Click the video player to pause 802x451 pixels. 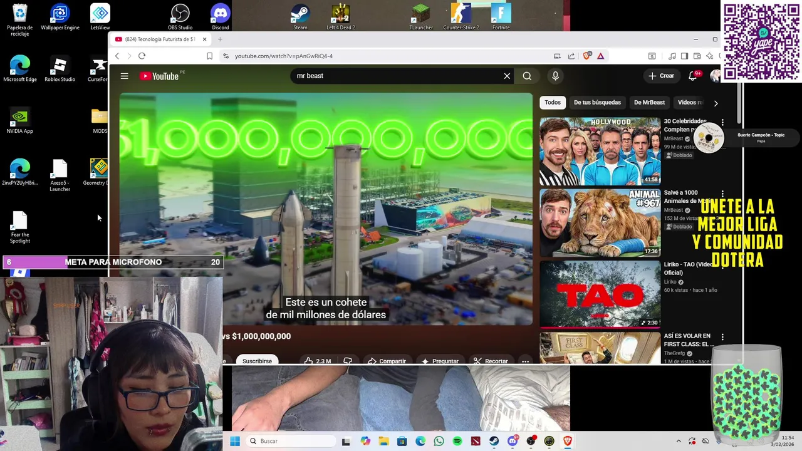326,209
